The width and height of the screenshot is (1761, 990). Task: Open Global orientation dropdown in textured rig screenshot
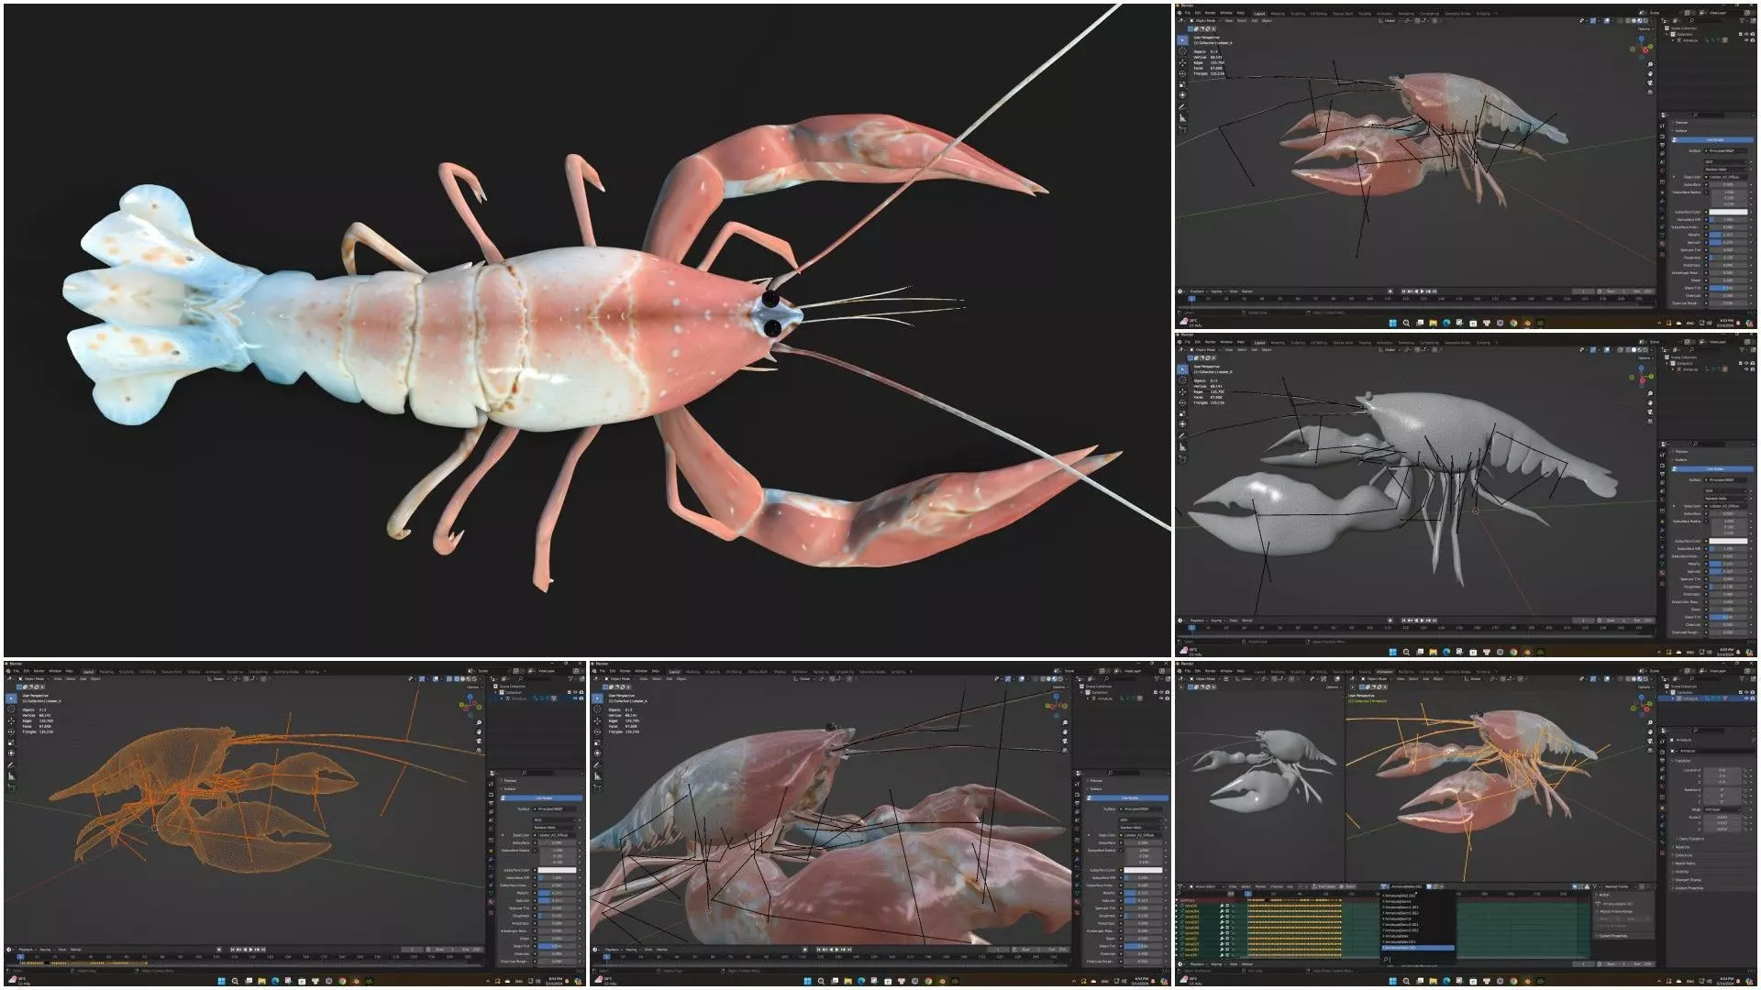[x=1390, y=20]
